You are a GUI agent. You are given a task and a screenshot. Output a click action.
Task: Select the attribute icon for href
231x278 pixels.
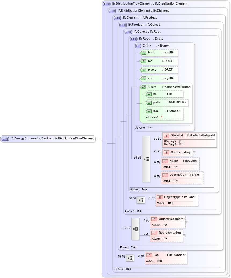(x=144, y=52)
